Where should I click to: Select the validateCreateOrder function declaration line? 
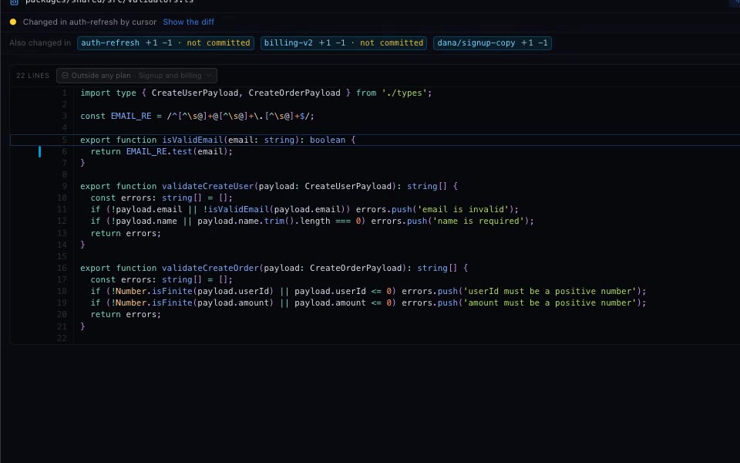pyautogui.click(x=274, y=268)
